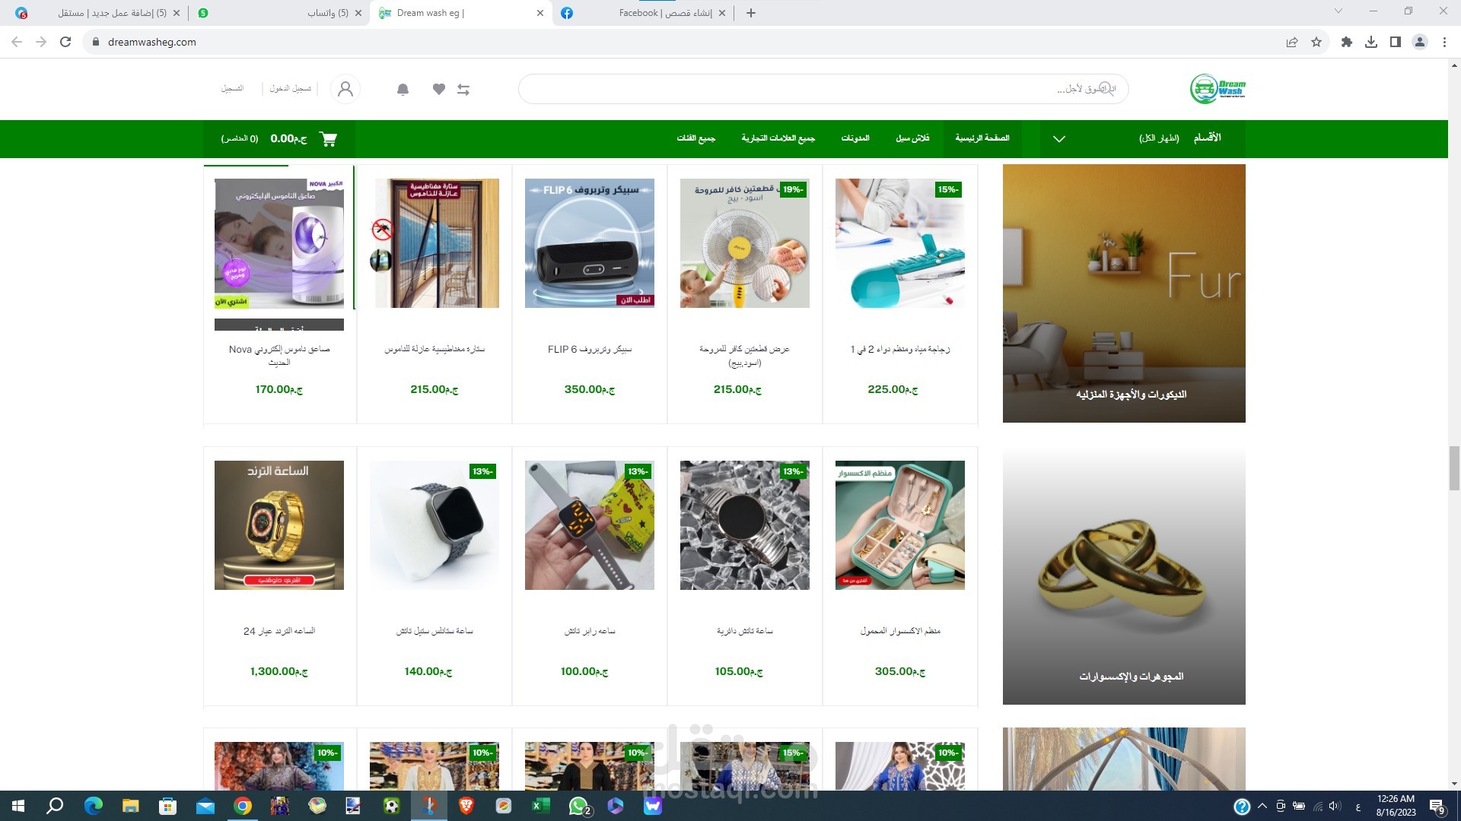Screen dimensions: 1461x821
Task: Open Chrome profile avatar
Action: point(1420,42)
